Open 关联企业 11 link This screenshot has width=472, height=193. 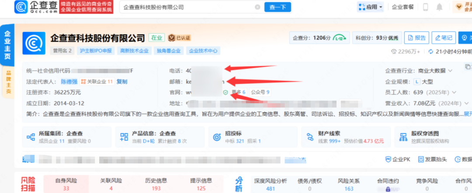coord(97,81)
